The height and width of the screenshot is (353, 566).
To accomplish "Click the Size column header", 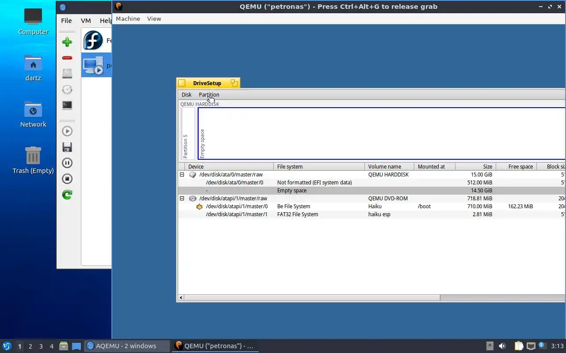I will tap(475, 166).
